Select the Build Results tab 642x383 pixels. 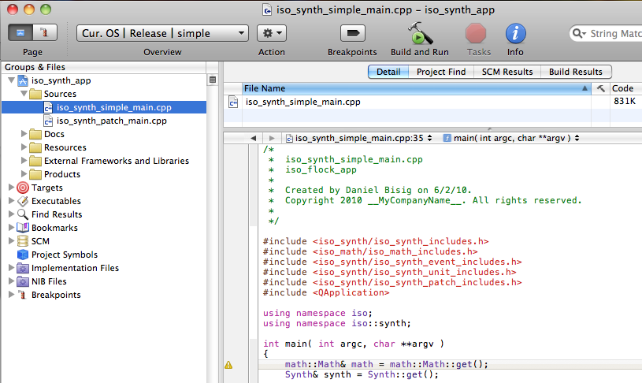(x=576, y=72)
